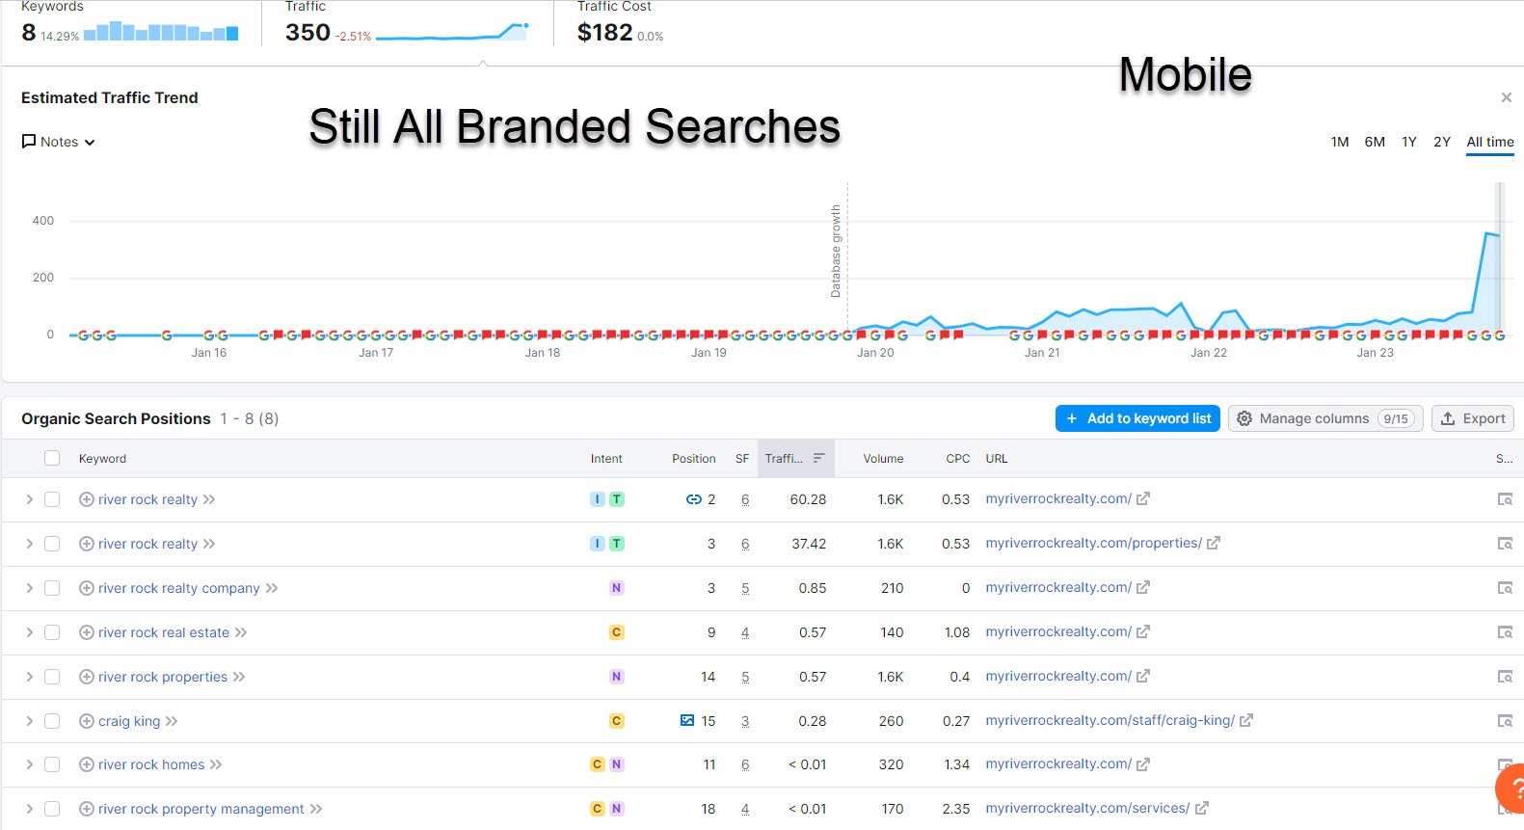Select the 1Y time range tab
The image size is (1524, 830).
[x=1408, y=142]
